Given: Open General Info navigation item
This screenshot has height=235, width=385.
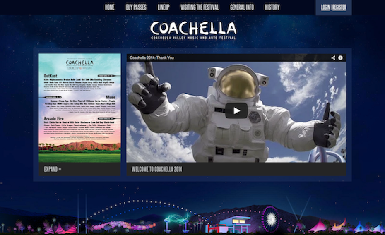Looking at the screenshot, I should point(242,7).
